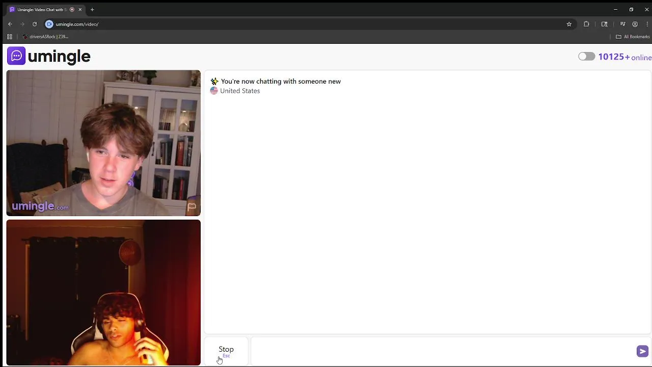Open the All Bookmarks folder
The image size is (652, 367).
coord(633,37)
